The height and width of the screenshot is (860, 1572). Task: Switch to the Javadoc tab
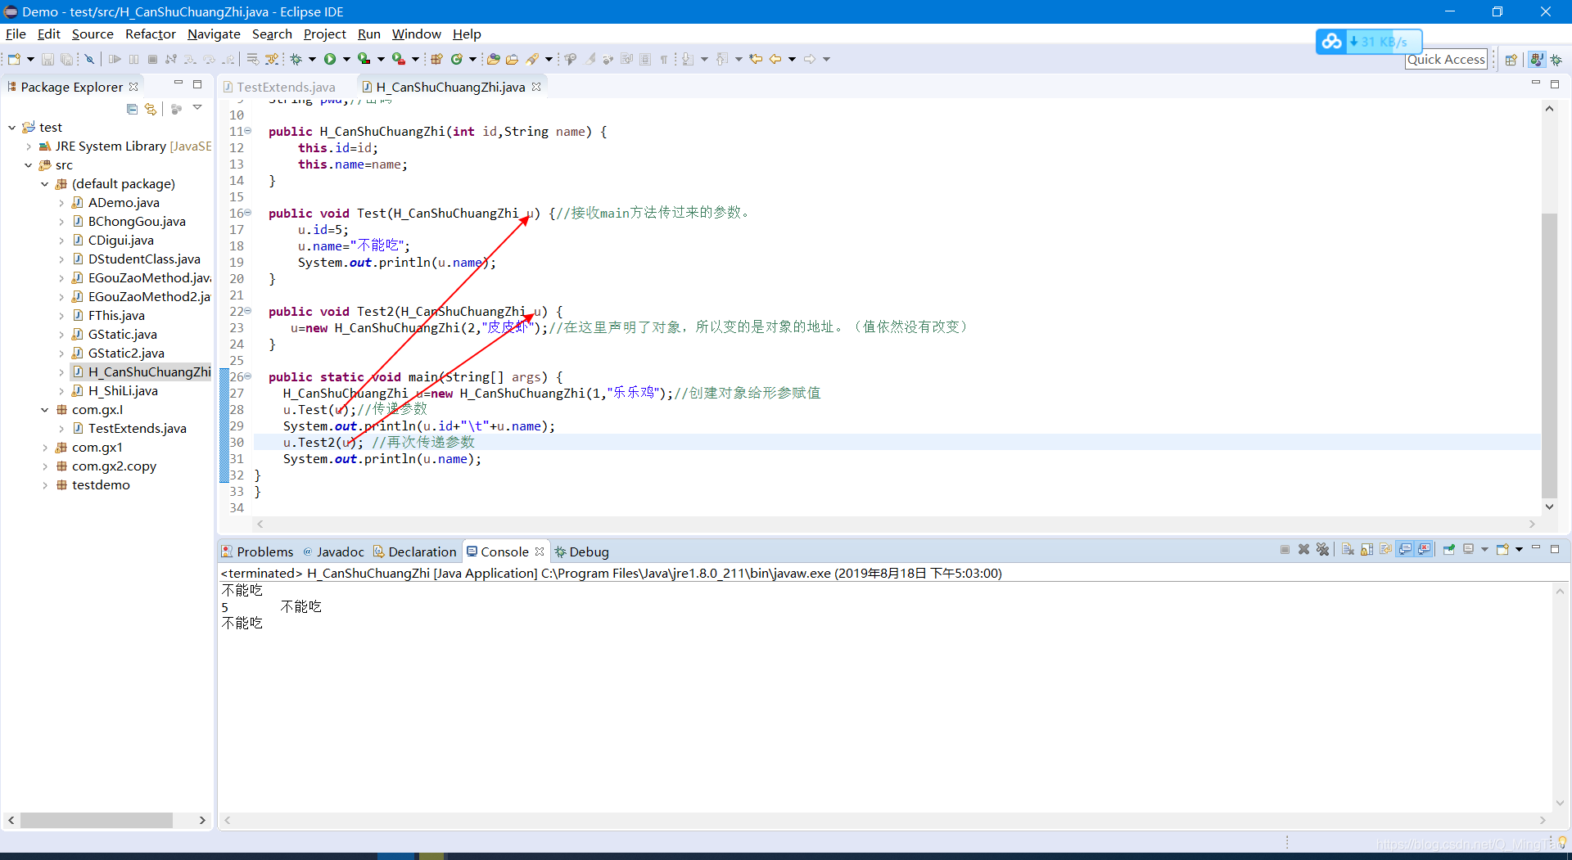[x=333, y=552]
